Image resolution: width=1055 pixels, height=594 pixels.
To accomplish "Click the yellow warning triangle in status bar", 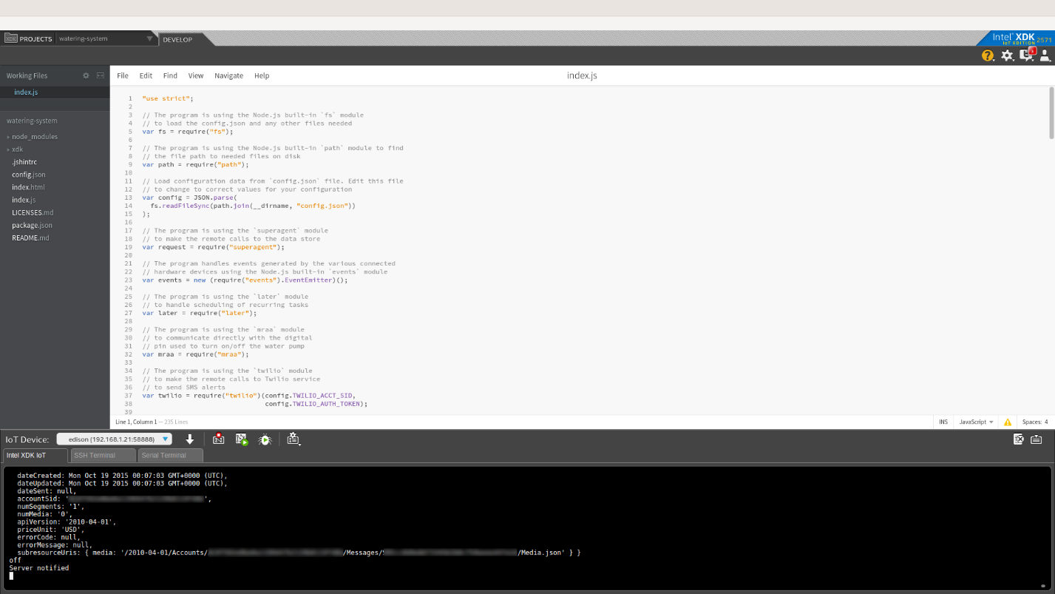I will (x=1008, y=422).
